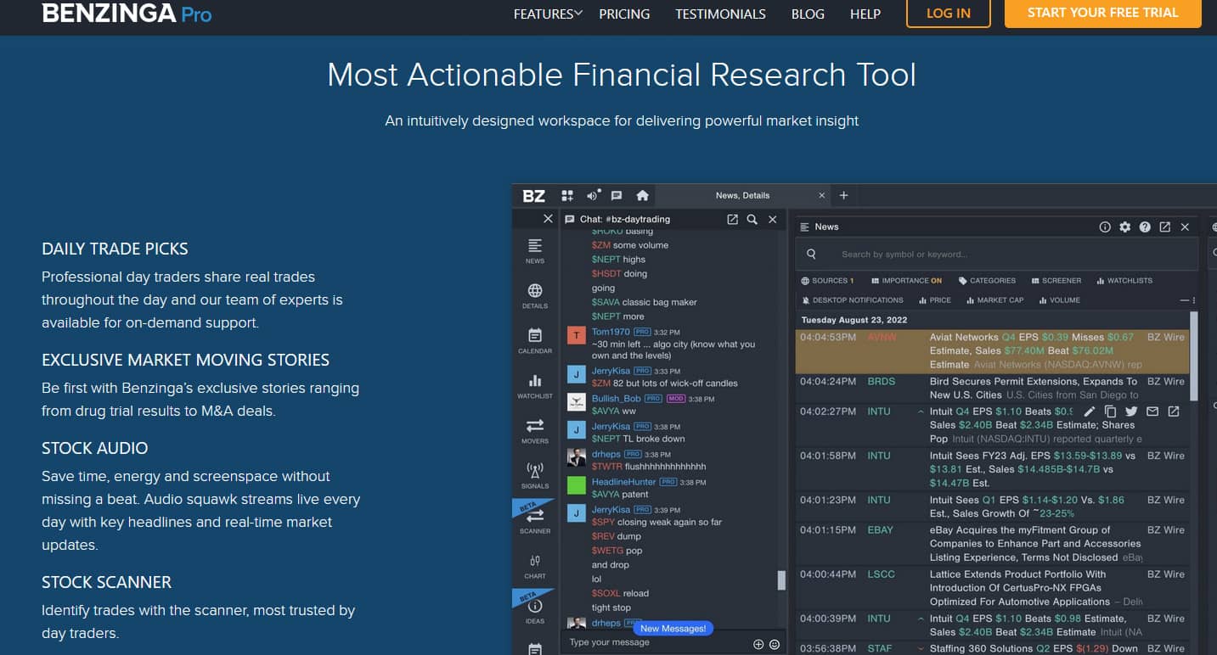1217x655 pixels.
Task: Click Start Your Free Trial button
Action: coord(1102,13)
